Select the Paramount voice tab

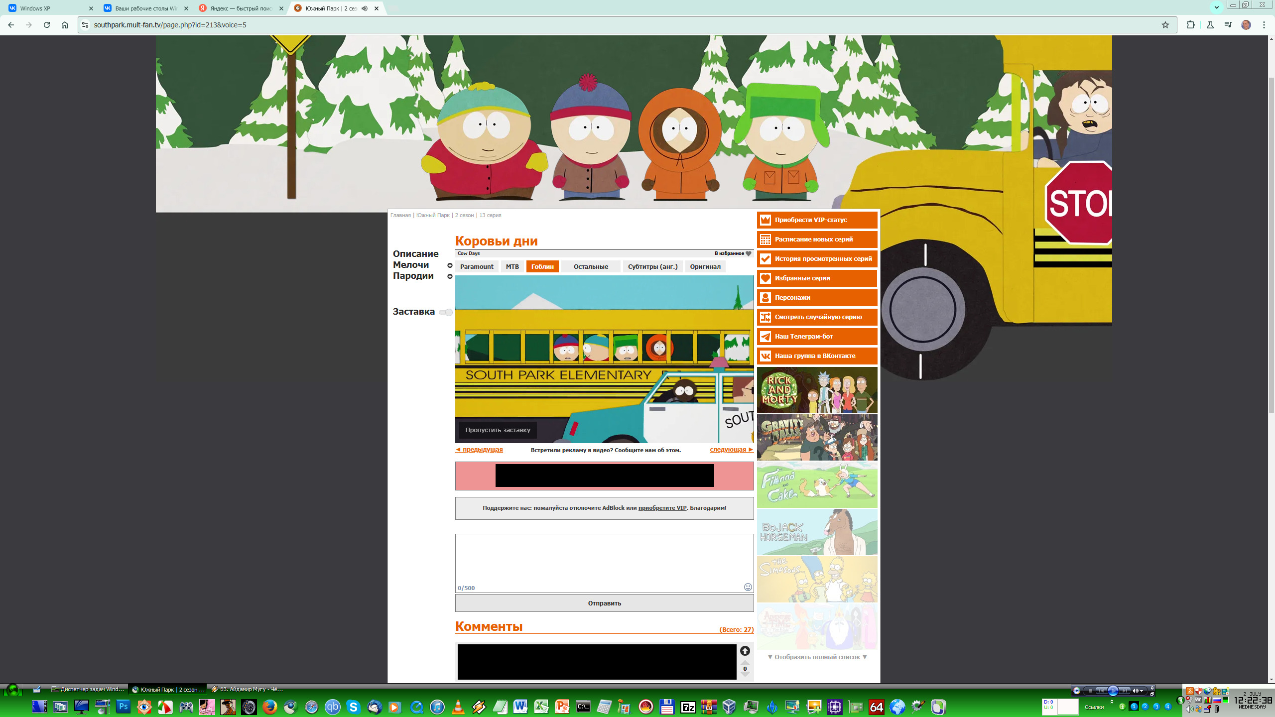point(476,267)
